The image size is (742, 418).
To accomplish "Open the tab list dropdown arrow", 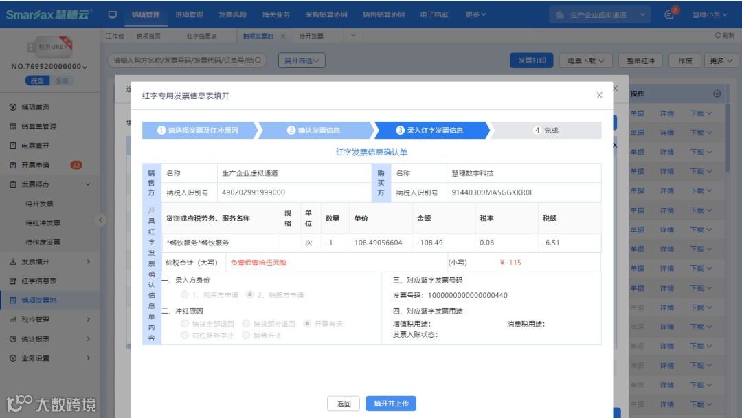I will click(353, 36).
